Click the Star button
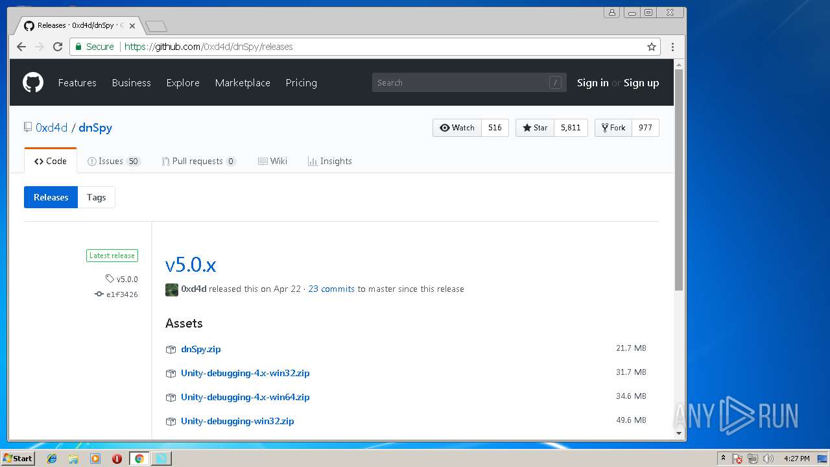Image resolution: width=830 pixels, height=467 pixels. 535,128
